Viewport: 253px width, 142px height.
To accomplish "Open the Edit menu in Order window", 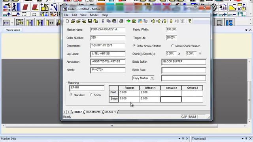I will pos(74,15).
